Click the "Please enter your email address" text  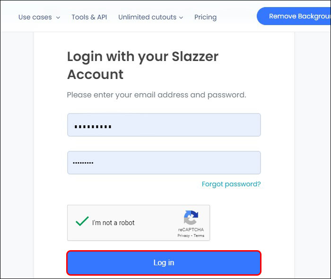click(156, 95)
